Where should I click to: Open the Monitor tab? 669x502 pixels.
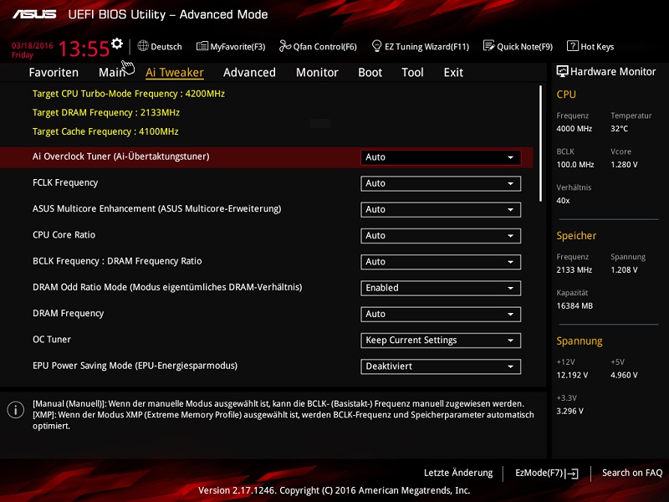317,73
